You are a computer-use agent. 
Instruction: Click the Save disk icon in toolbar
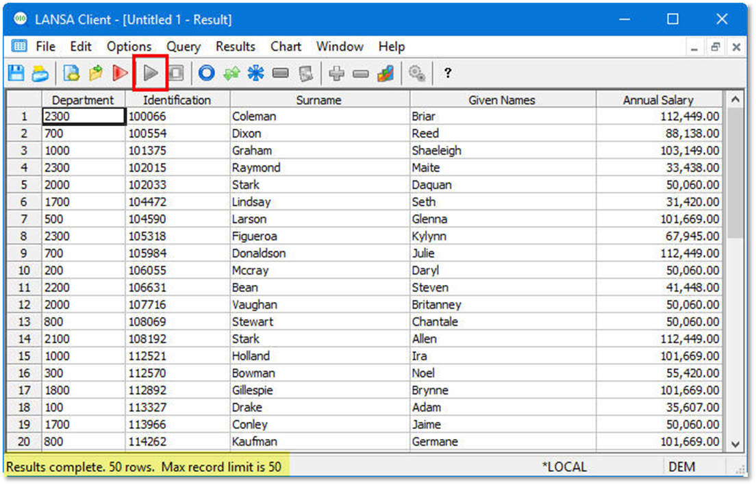[x=16, y=73]
